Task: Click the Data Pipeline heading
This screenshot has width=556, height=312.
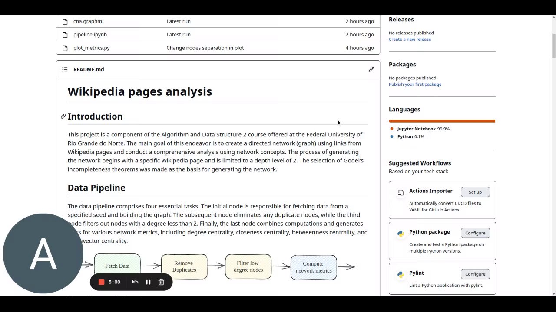Action: tap(96, 188)
